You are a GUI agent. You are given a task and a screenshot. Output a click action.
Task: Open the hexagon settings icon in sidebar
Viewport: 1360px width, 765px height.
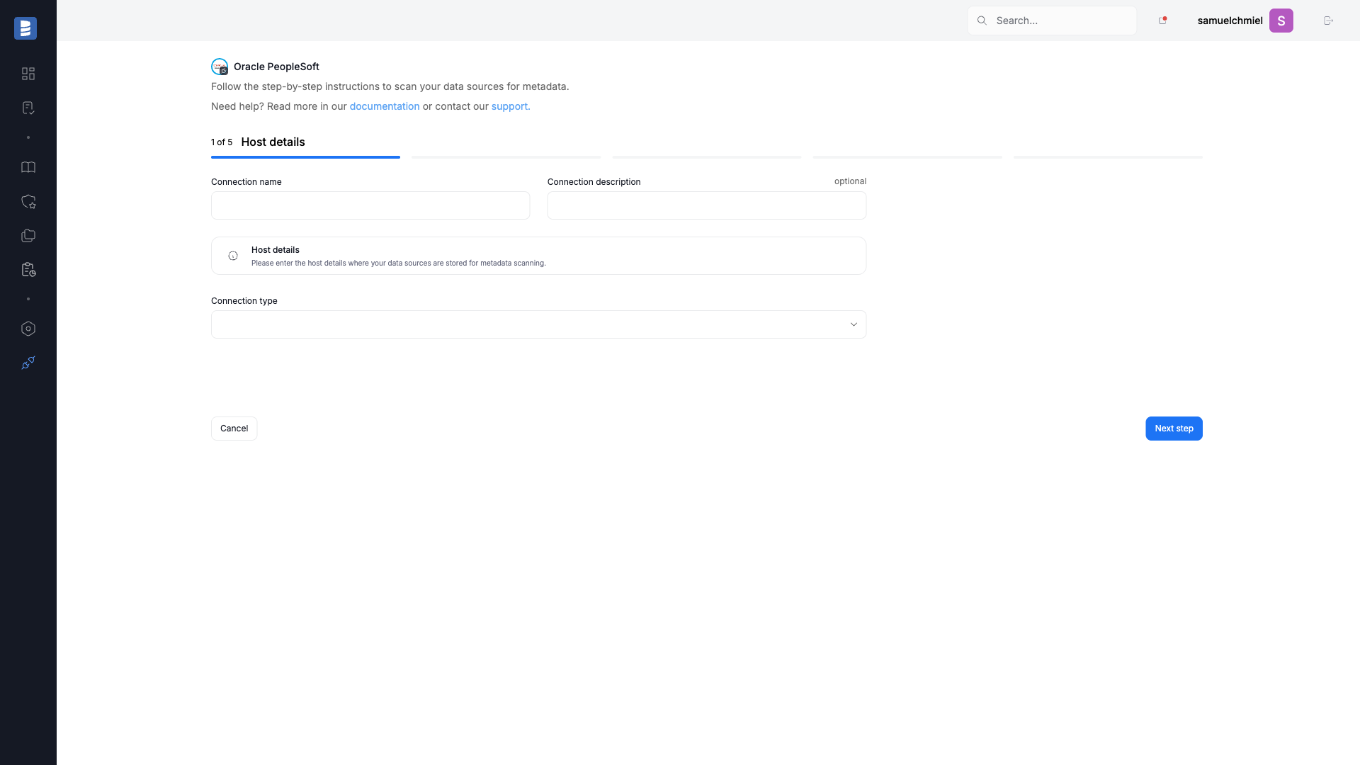(x=28, y=329)
